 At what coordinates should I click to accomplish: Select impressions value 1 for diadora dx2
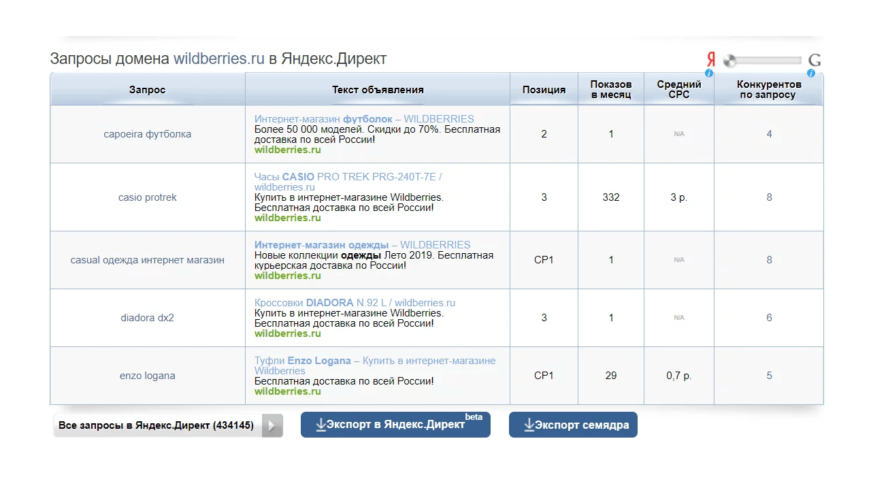(x=611, y=318)
